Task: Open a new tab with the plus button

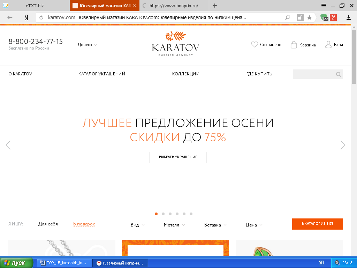Action: (215, 6)
